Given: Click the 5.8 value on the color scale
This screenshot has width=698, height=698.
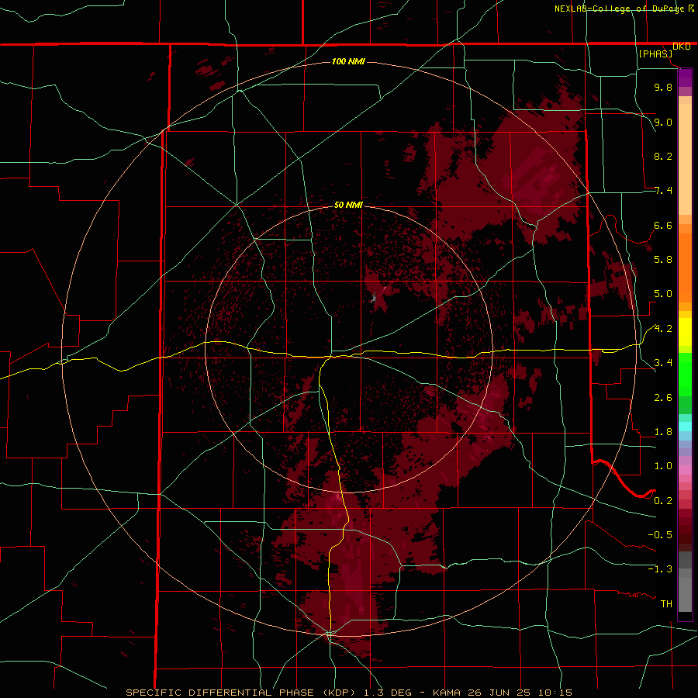Looking at the screenshot, I should pos(663,260).
